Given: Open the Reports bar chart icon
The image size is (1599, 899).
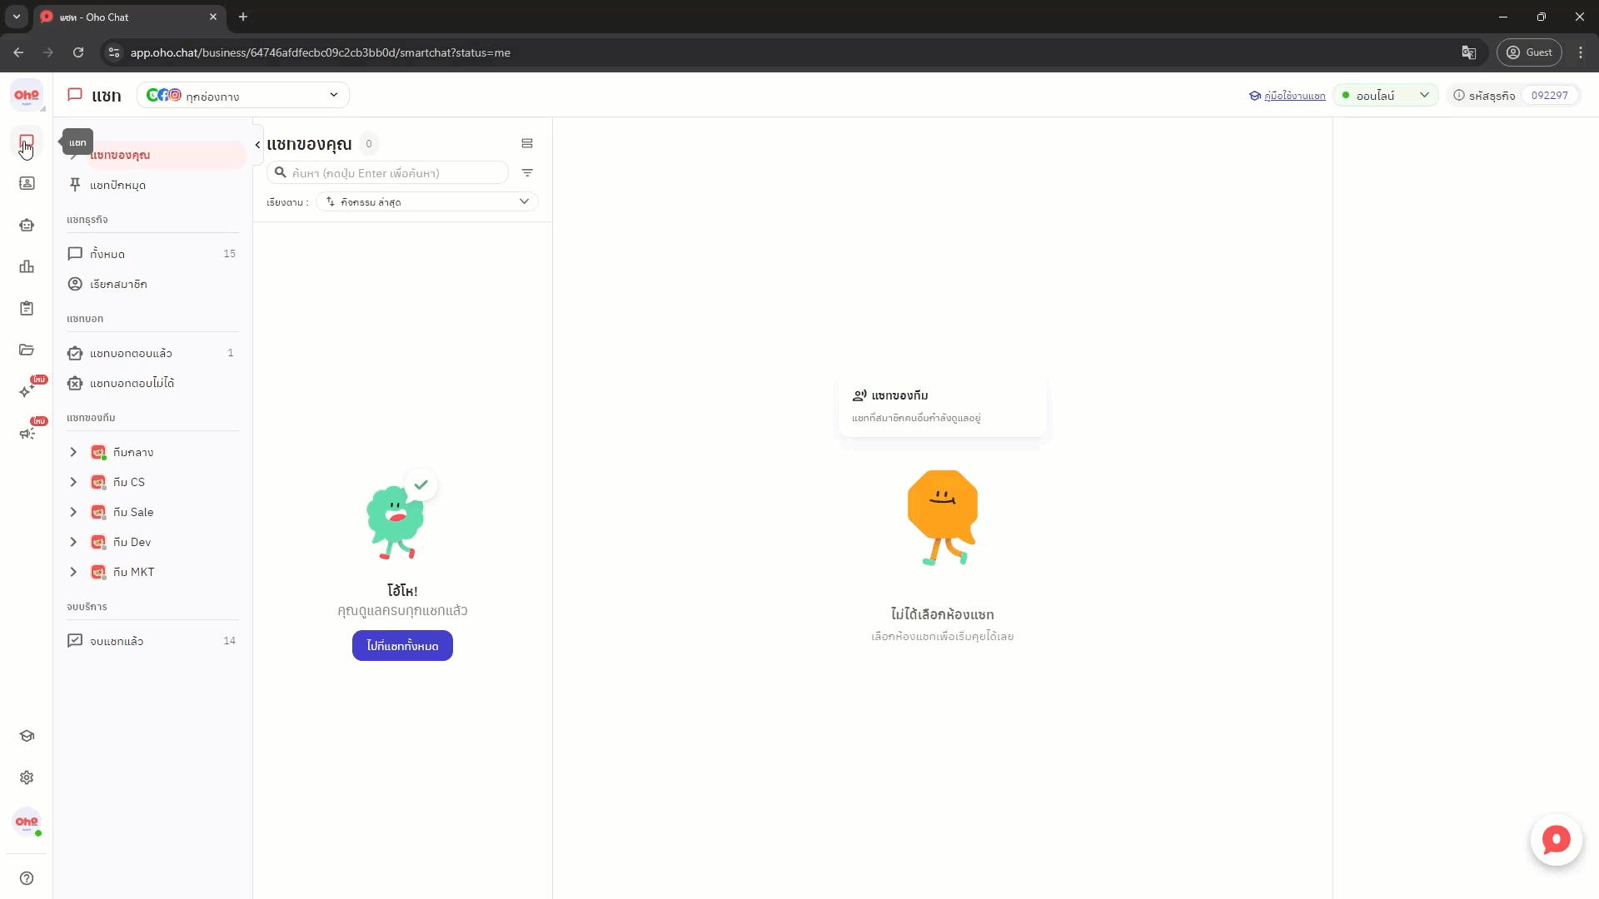Looking at the screenshot, I should tap(27, 266).
